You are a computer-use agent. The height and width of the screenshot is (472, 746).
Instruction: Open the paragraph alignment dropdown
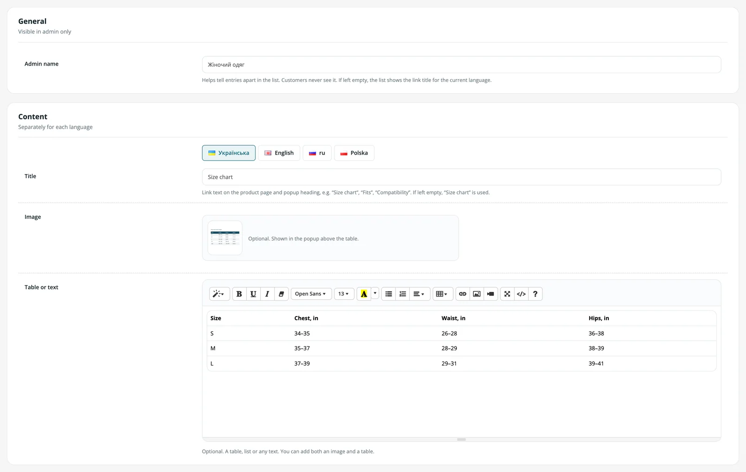[419, 294]
